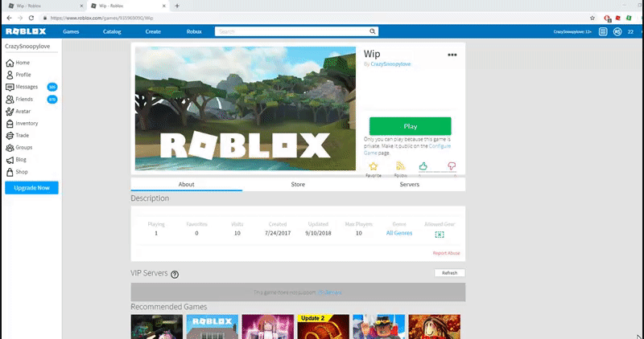This screenshot has height=339, width=644.
Task: Follow the game with feed icon
Action: (x=400, y=166)
